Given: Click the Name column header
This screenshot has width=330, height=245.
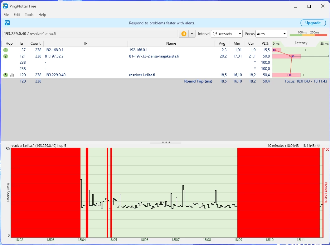Looking at the screenshot, I should [171, 43].
